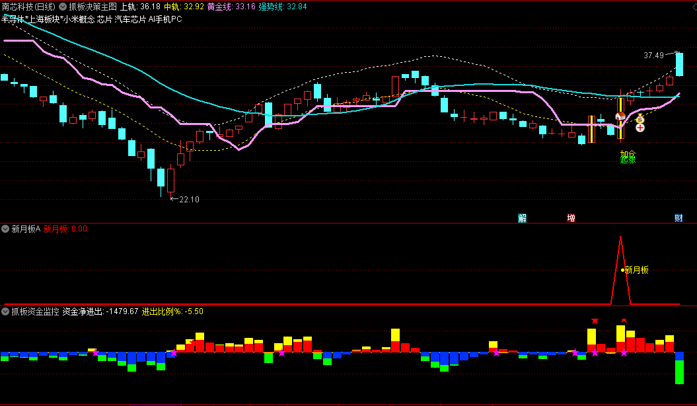Click the red candlestick at the 22.10 low
The height and width of the screenshot is (406, 697).
pyautogui.click(x=170, y=181)
